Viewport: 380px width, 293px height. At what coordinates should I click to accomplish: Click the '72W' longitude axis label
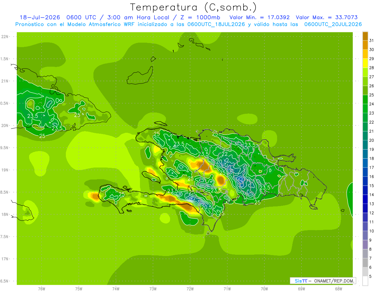(x=190, y=289)
